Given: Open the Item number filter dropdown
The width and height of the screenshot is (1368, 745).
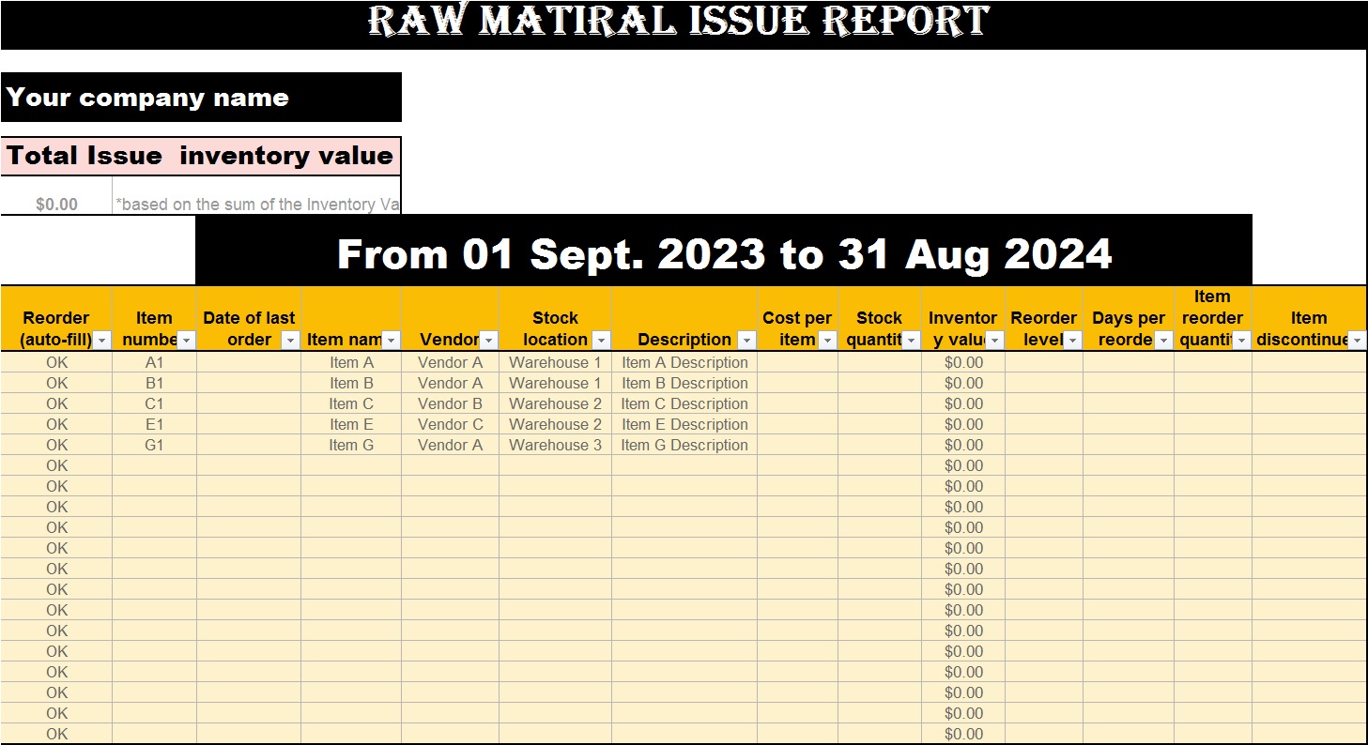Looking at the screenshot, I should 187,341.
